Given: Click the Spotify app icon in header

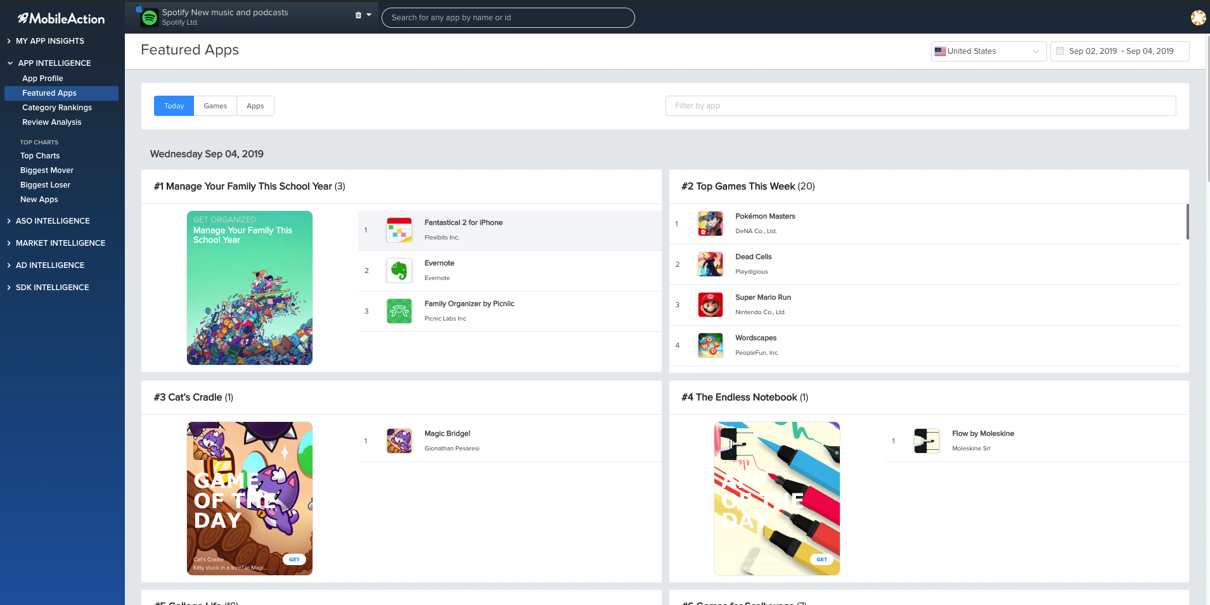Looking at the screenshot, I should [149, 17].
